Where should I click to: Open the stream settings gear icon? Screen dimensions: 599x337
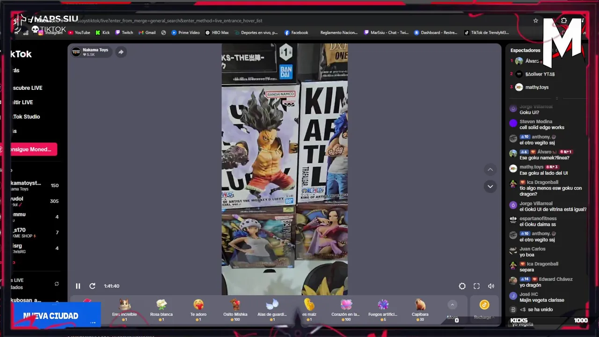coord(462,286)
